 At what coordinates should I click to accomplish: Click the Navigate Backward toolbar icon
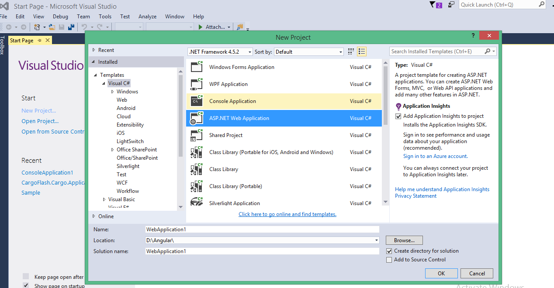9,27
